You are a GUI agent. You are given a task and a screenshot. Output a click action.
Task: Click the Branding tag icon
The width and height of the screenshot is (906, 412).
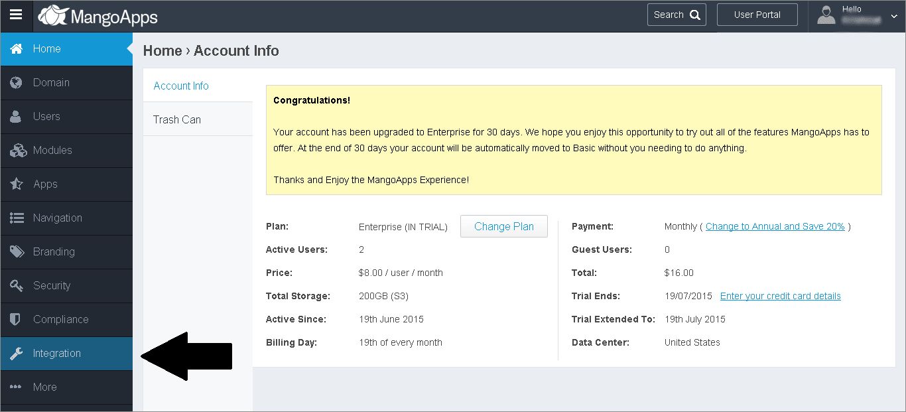point(17,252)
